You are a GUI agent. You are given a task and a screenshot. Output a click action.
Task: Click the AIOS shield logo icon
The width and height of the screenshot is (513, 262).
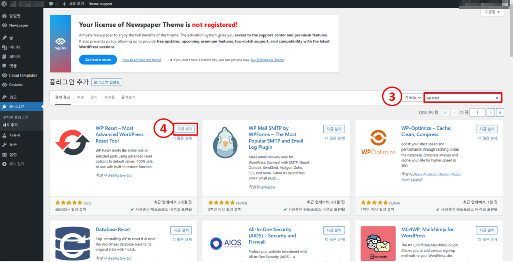click(x=225, y=243)
